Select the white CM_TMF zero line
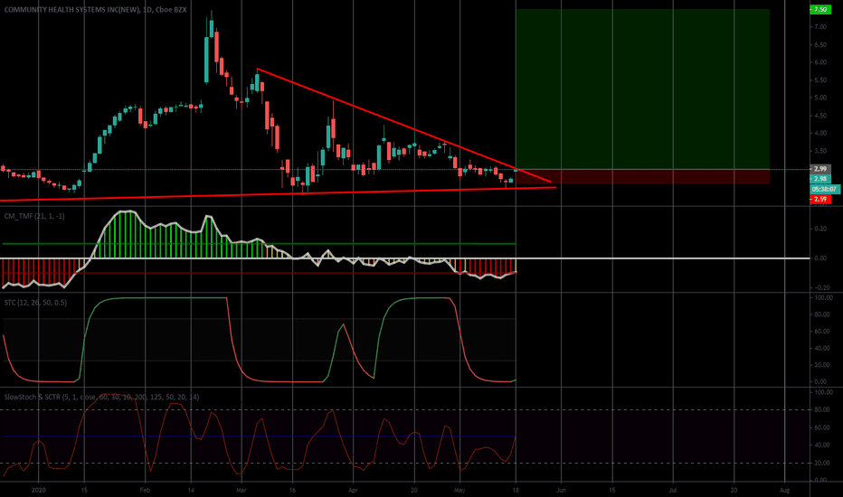The width and height of the screenshot is (843, 497). pyautogui.click(x=405, y=258)
